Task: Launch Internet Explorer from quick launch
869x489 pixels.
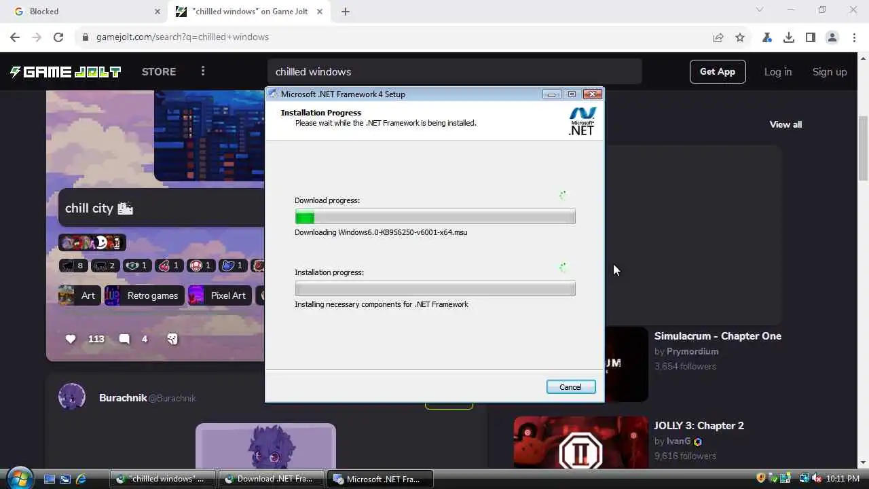Action: click(81, 479)
